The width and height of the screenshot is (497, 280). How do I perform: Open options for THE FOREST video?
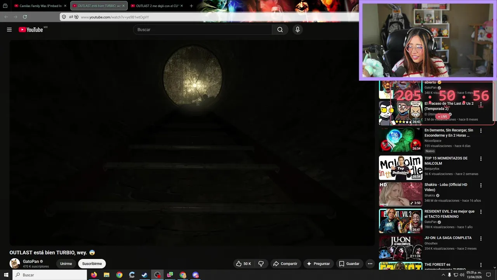click(481, 265)
